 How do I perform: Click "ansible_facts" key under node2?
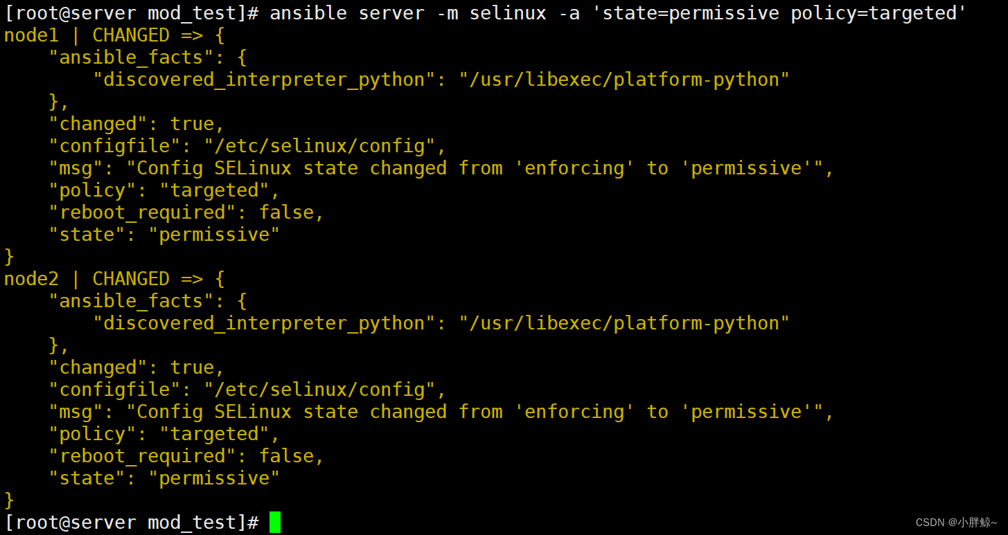click(130, 301)
